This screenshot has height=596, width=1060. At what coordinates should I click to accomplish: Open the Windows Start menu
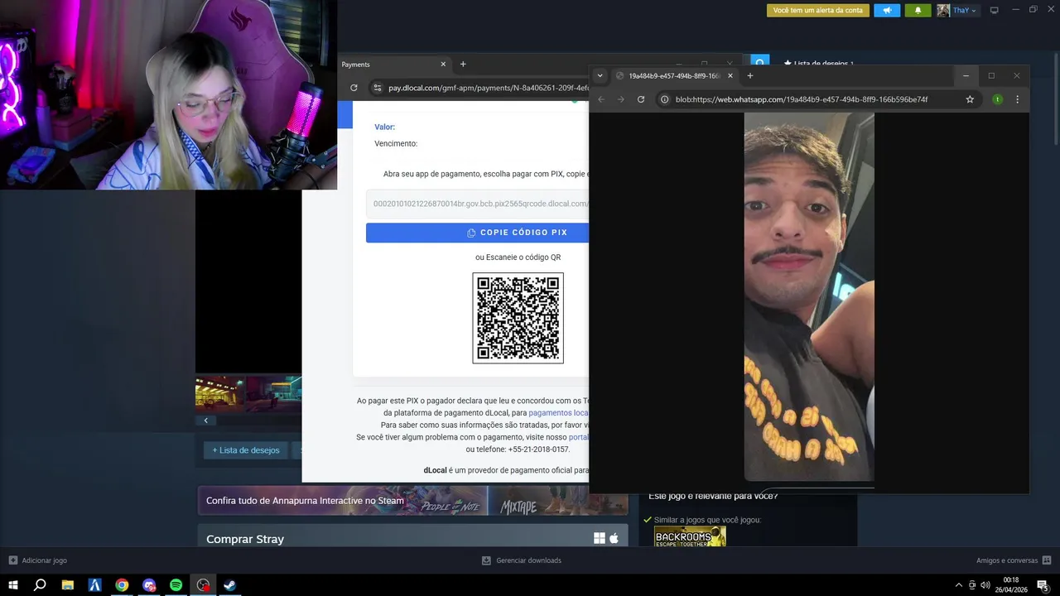[x=13, y=585]
